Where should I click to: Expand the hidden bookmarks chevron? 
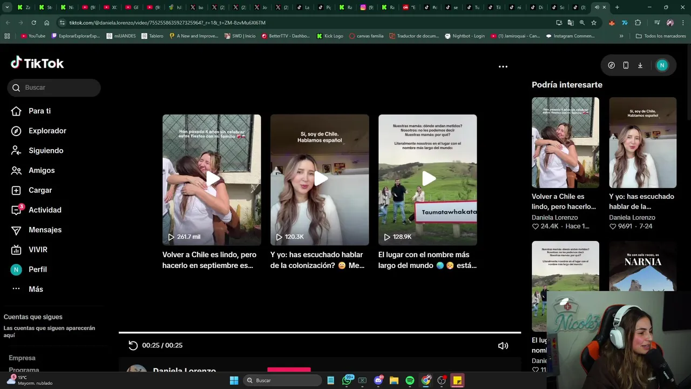[621, 36]
